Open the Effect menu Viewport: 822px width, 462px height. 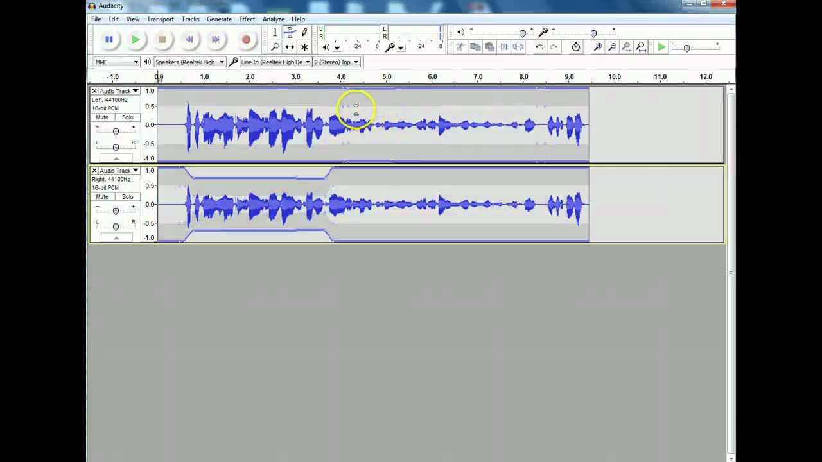tap(247, 19)
